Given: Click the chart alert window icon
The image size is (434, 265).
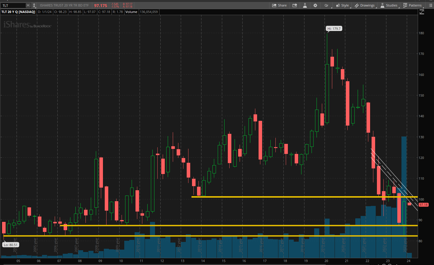Looking at the screenshot, I should [295, 5].
